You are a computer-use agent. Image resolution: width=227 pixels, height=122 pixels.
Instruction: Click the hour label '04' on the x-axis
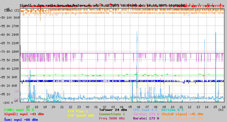pyautogui.click(x=122, y=107)
